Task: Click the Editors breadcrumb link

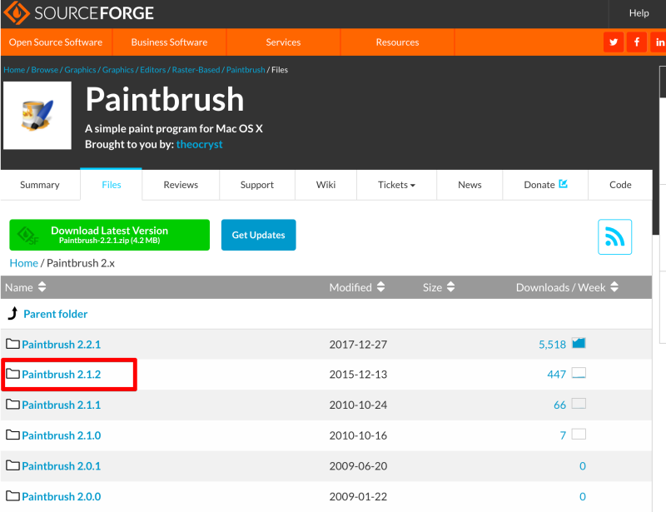Action: point(153,70)
